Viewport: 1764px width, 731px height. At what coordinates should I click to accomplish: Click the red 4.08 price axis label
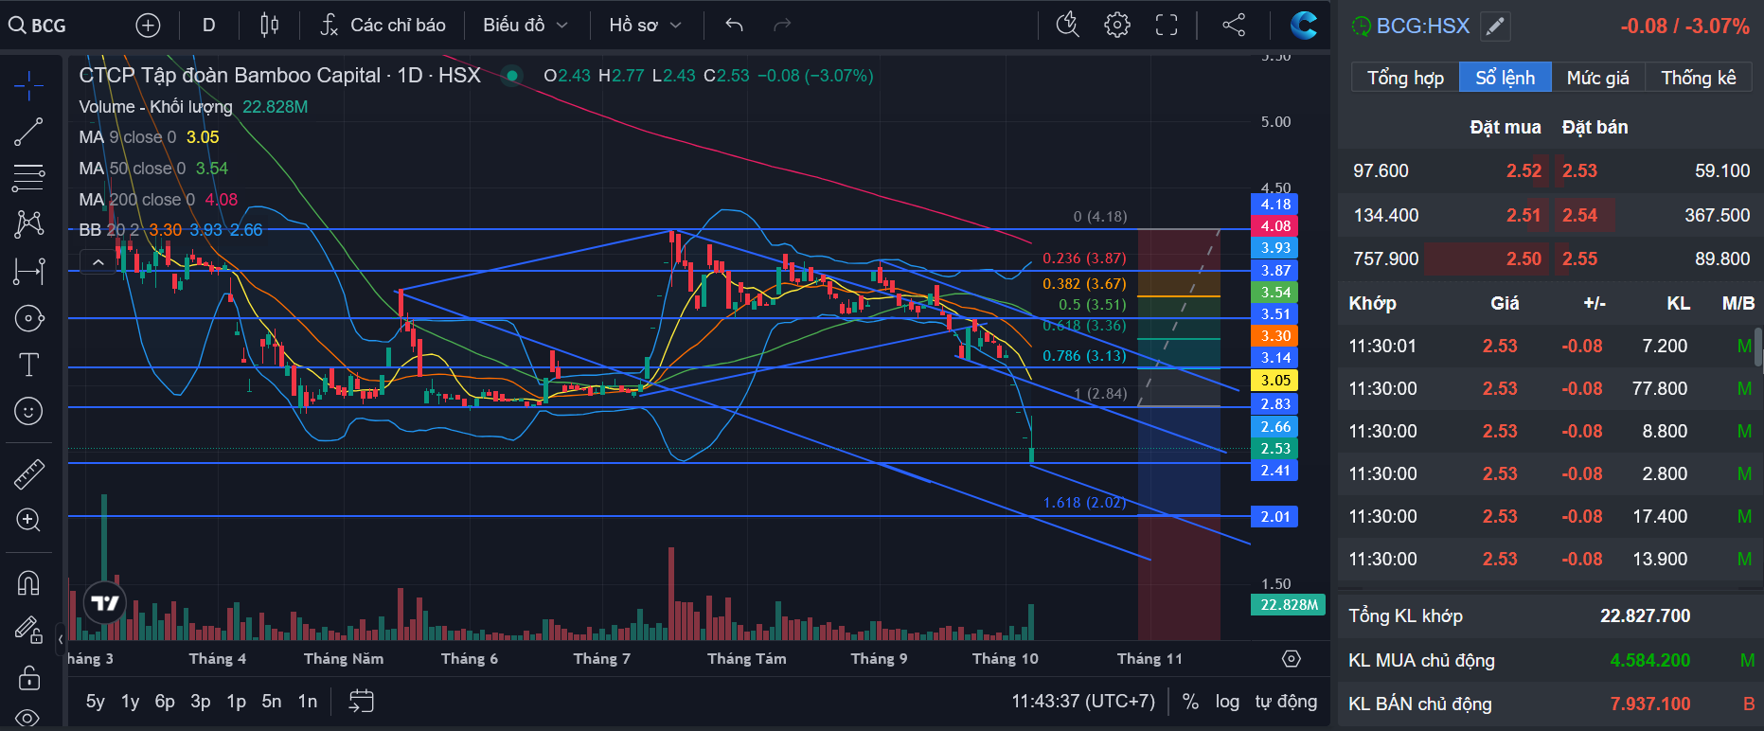pyautogui.click(x=1275, y=226)
